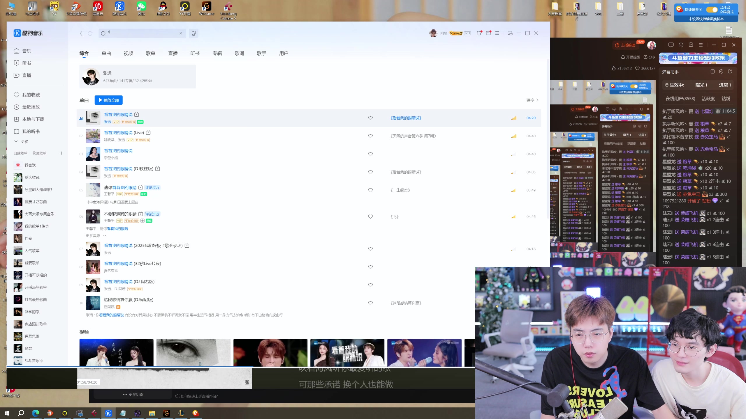746x419 pixels.
Task: Open album link 《天赐的声音第六季 第7期》
Action: click(413, 136)
